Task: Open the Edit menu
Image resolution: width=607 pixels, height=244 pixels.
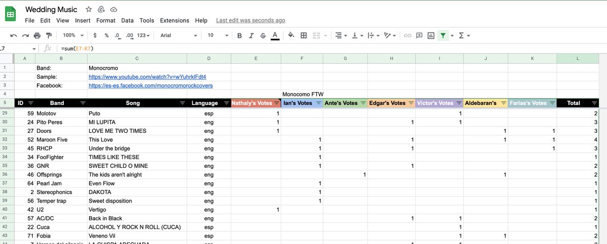Action: (46, 21)
